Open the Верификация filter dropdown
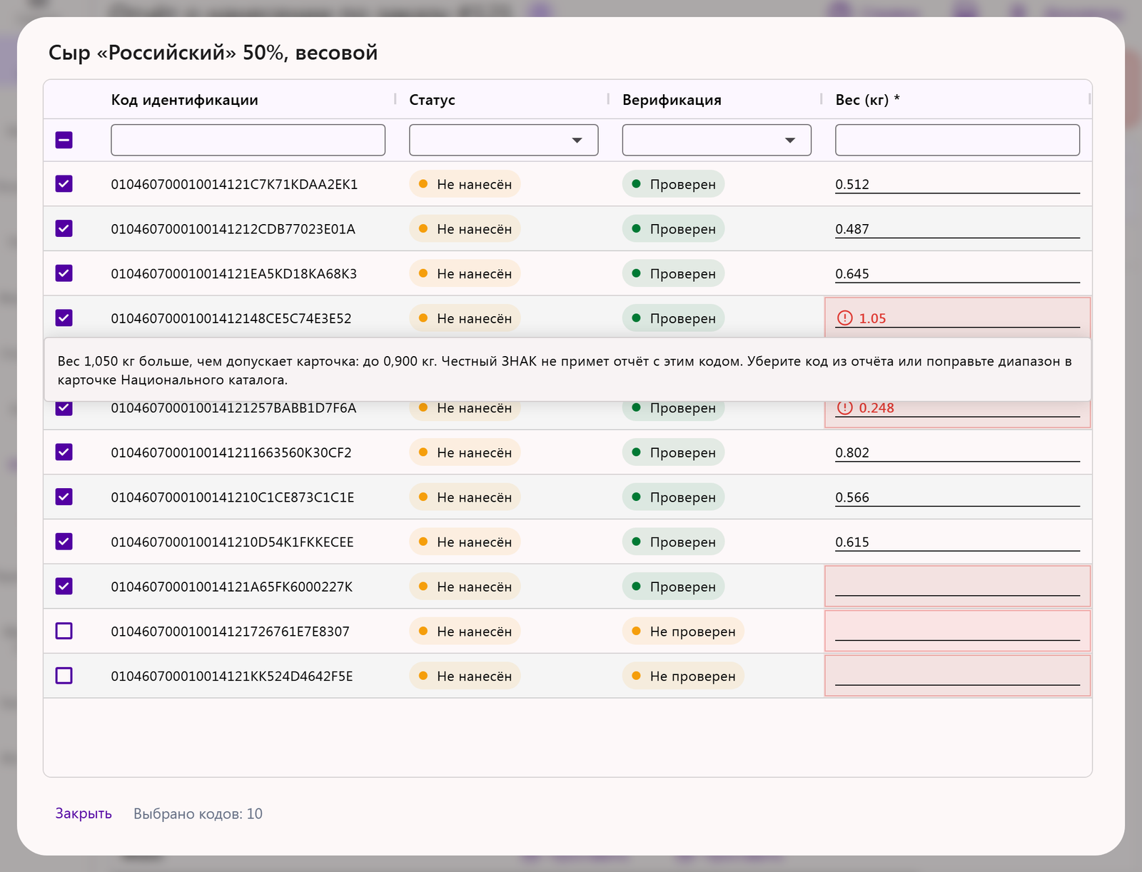 pyautogui.click(x=717, y=140)
